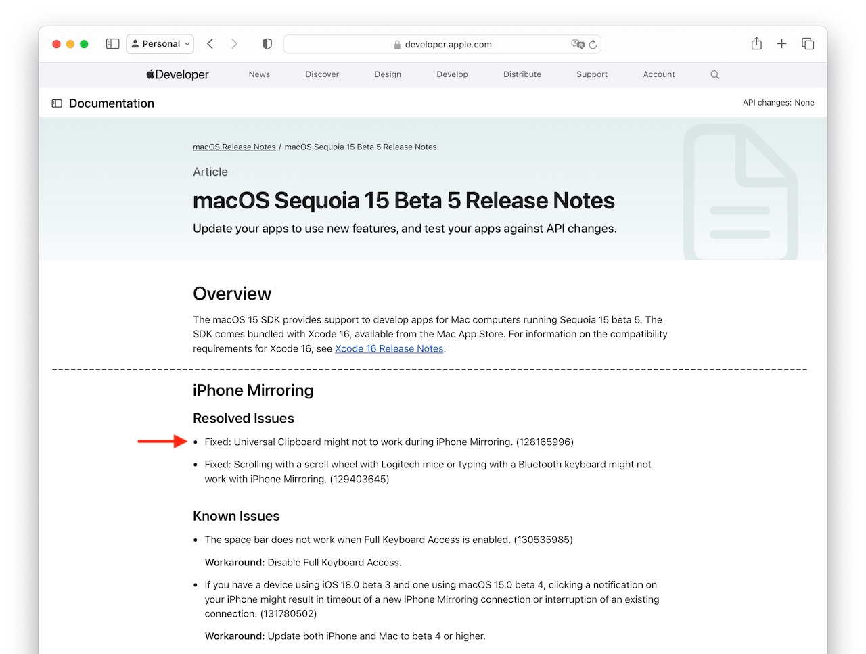Viewport: 866px width, 654px height.
Task: Go forward with the forward arrow
Action: [x=234, y=44]
